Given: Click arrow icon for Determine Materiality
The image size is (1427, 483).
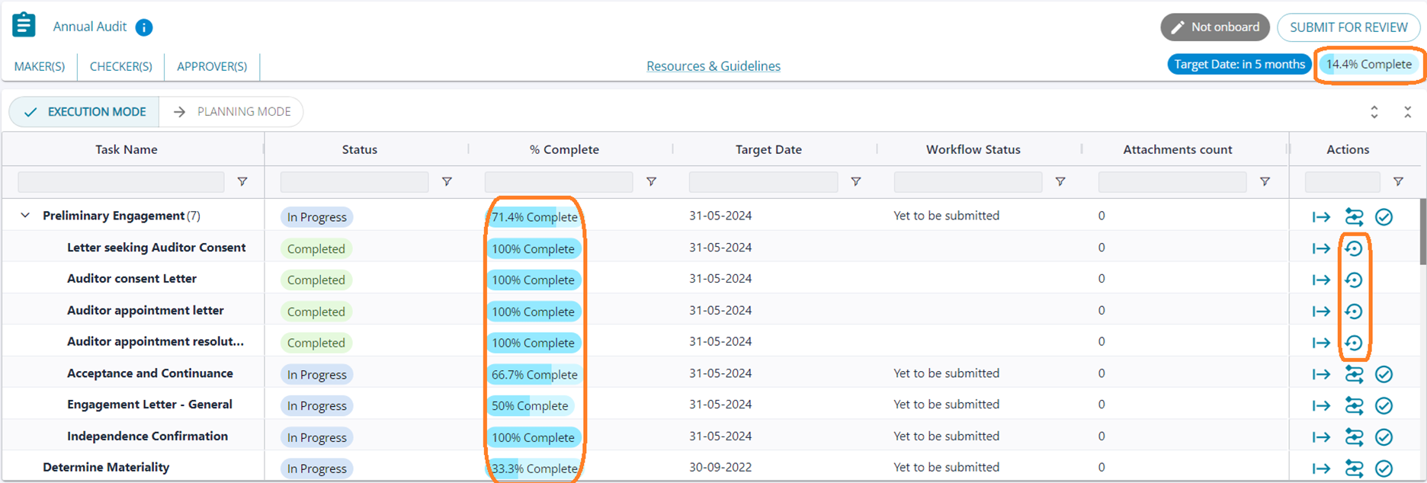Looking at the screenshot, I should coord(1321,469).
